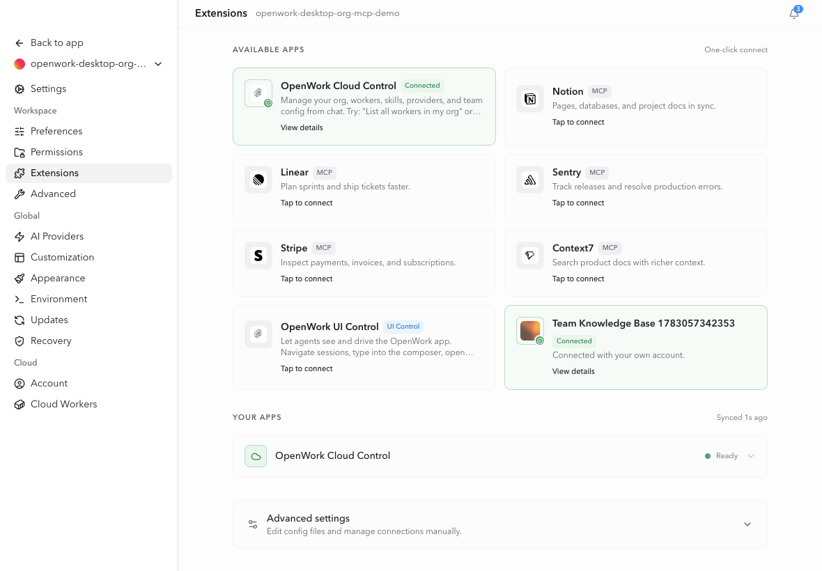Image resolution: width=822 pixels, height=571 pixels.
Task: Go back to the app
Action: coord(88,43)
